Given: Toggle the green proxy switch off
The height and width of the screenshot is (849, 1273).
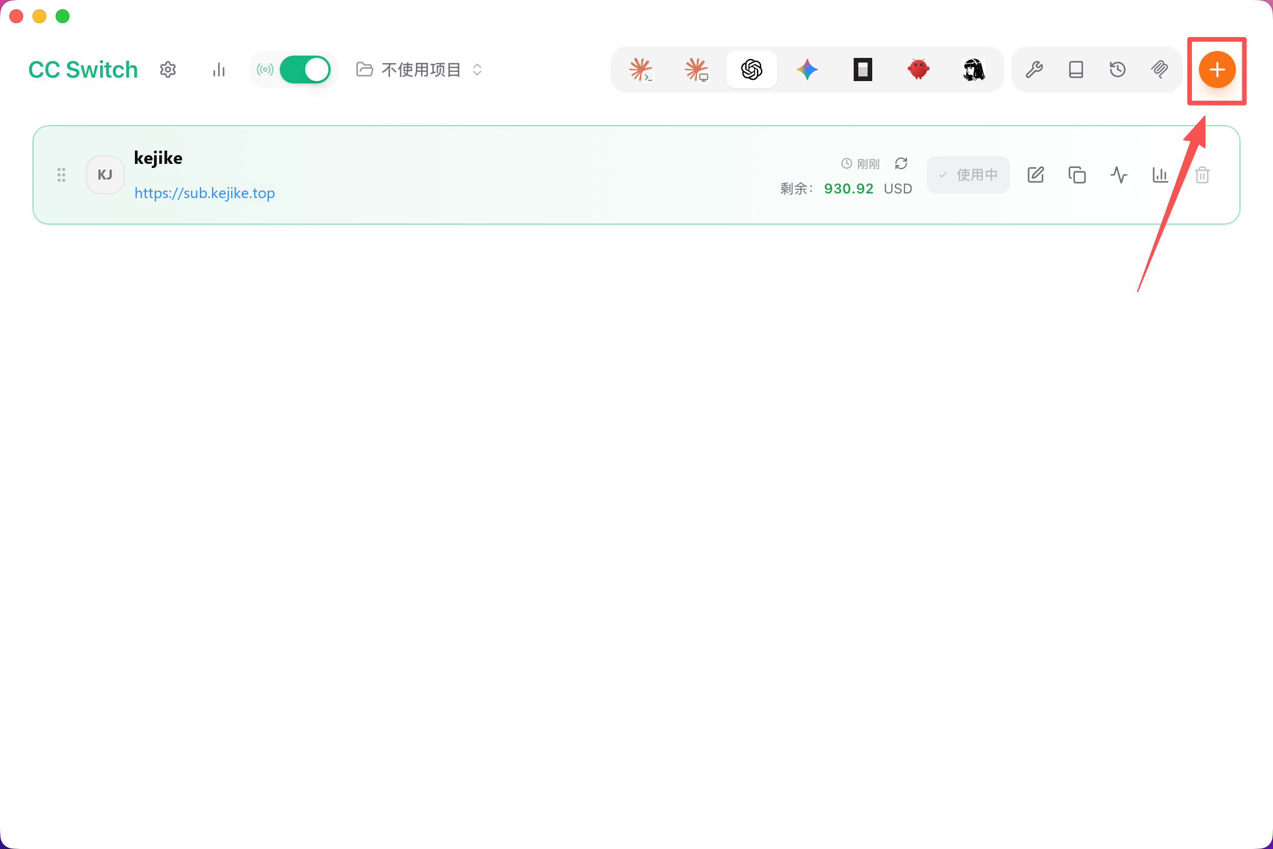Looking at the screenshot, I should (x=305, y=69).
